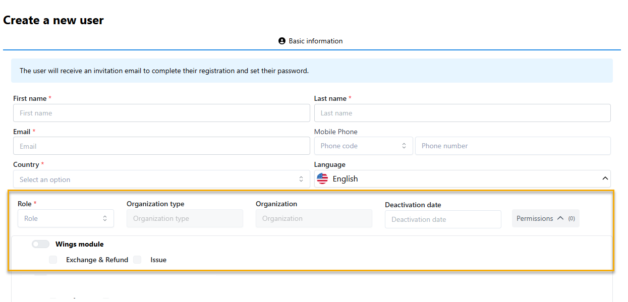This screenshot has width=628, height=302.
Task: Click the user icon beside Basic information
Action: 282,41
